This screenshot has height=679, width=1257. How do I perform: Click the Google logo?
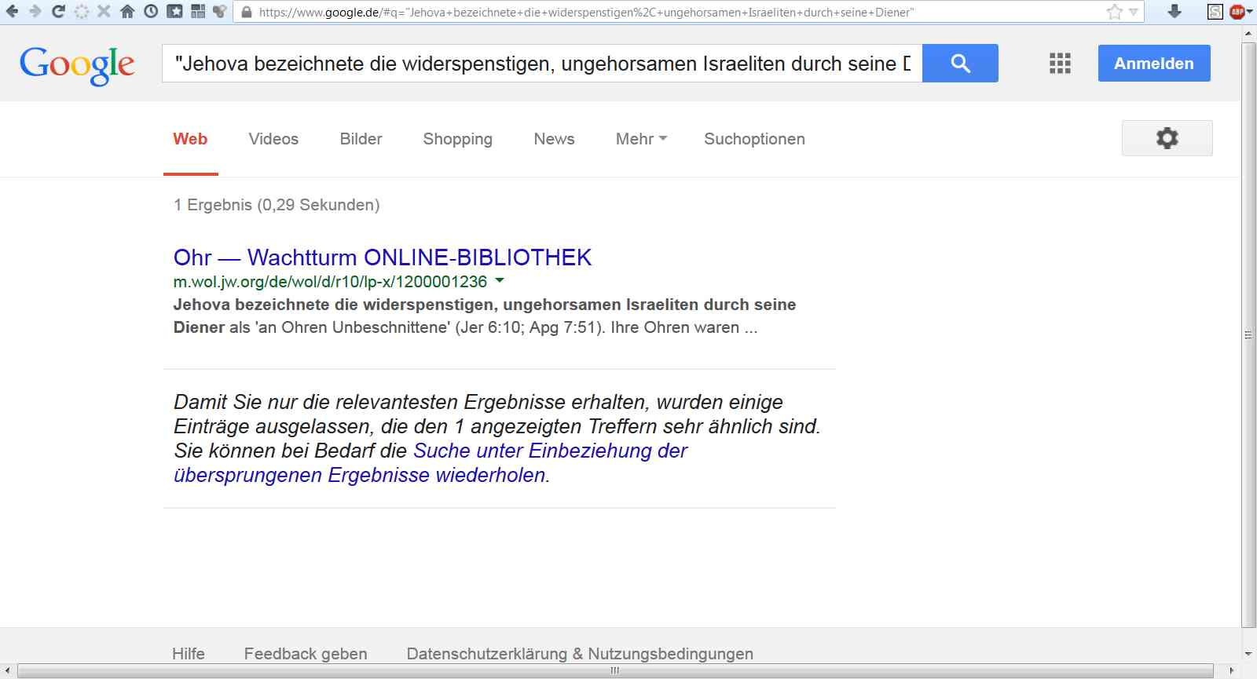click(77, 65)
